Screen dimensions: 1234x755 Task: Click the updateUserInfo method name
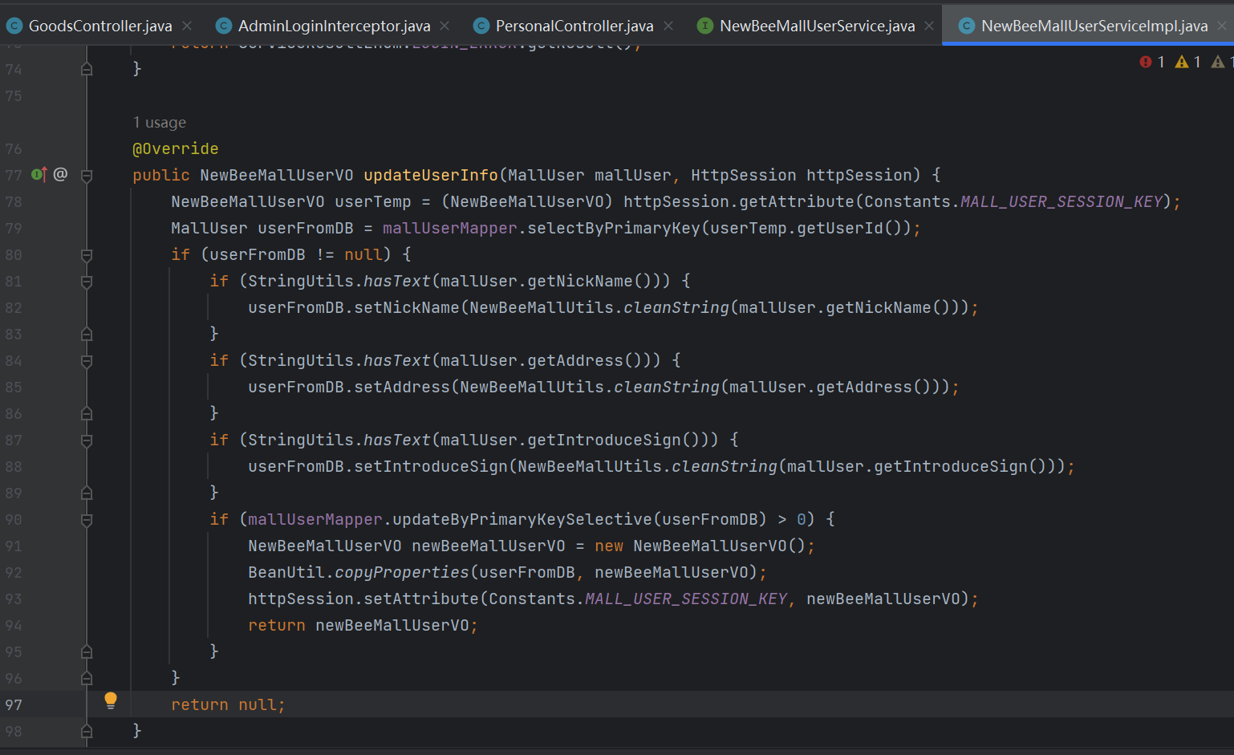point(431,175)
